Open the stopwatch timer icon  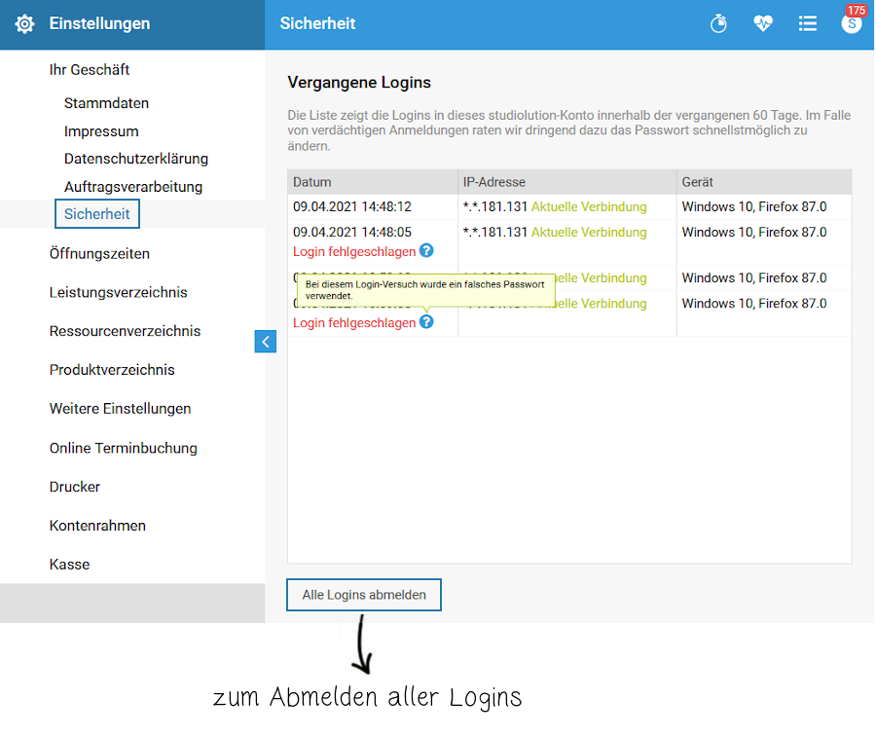718,24
